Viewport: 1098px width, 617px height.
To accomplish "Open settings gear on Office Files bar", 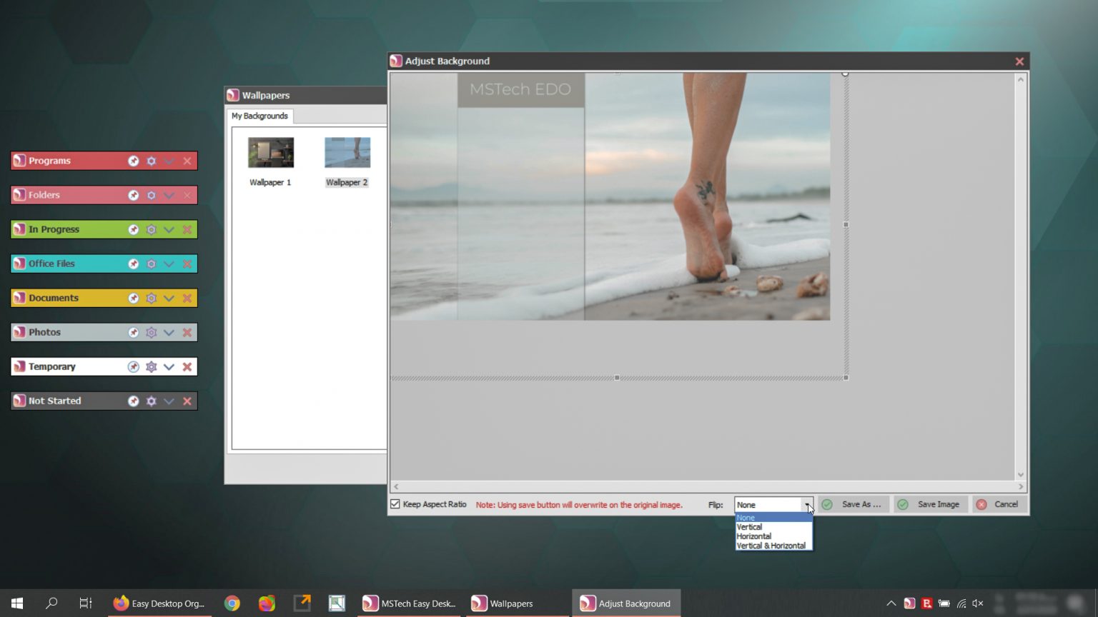I will pyautogui.click(x=152, y=264).
